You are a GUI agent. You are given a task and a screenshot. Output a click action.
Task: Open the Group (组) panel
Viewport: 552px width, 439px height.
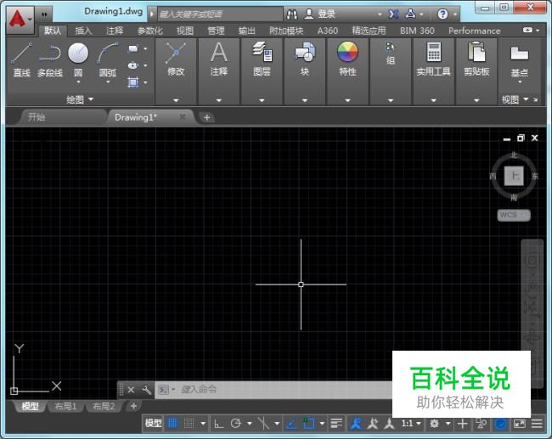point(391,53)
